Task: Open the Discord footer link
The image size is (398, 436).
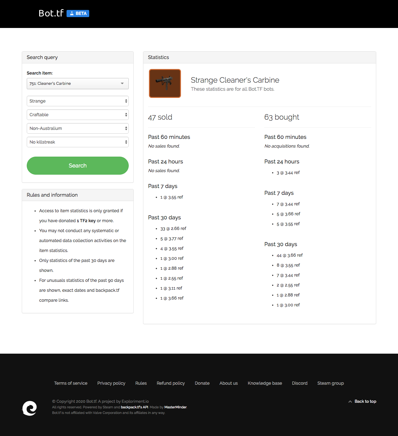Action: pyautogui.click(x=300, y=383)
